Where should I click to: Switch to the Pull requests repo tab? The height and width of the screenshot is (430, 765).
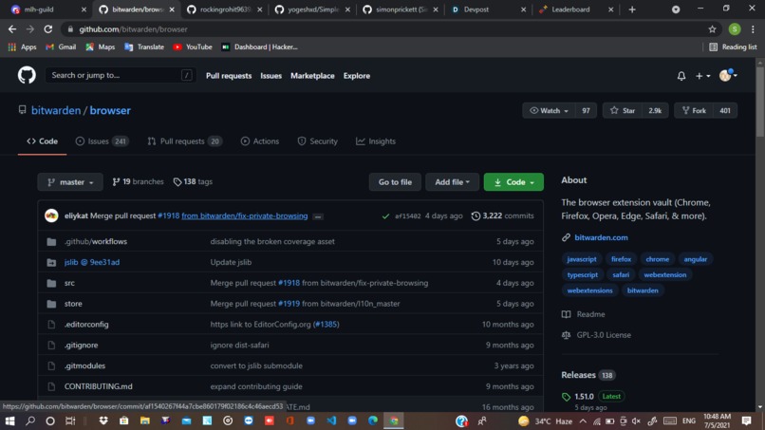click(184, 141)
